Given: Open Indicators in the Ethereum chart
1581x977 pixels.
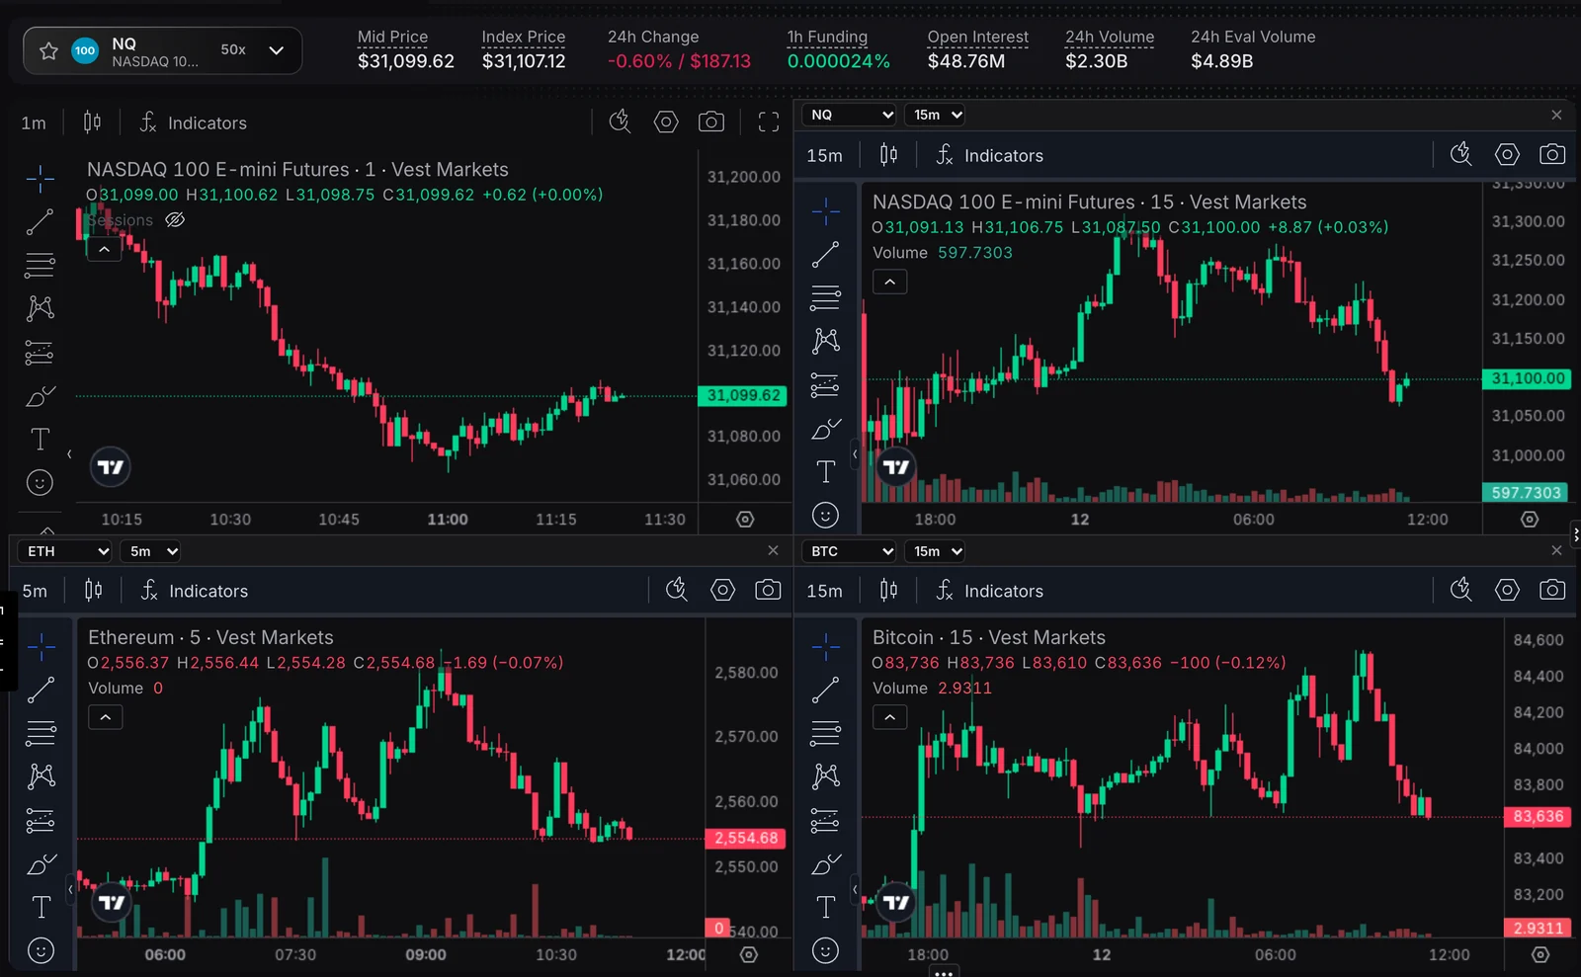Looking at the screenshot, I should pyautogui.click(x=194, y=591).
